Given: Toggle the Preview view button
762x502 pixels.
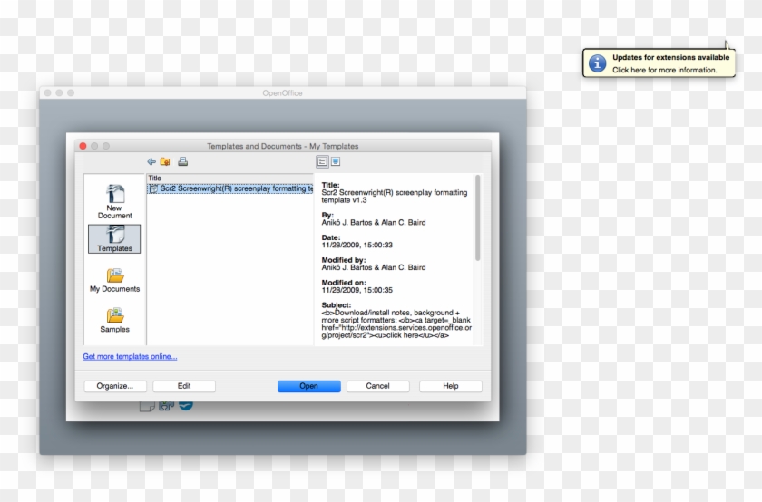Looking at the screenshot, I should click(336, 161).
